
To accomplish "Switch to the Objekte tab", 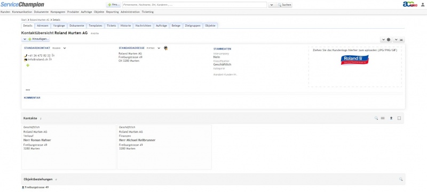I will [x=210, y=26].
